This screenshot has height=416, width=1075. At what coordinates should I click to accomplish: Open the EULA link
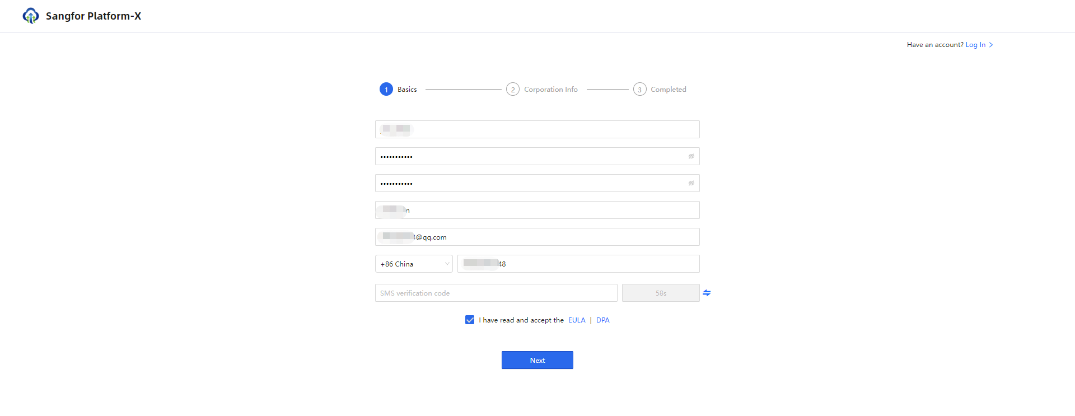(577, 320)
